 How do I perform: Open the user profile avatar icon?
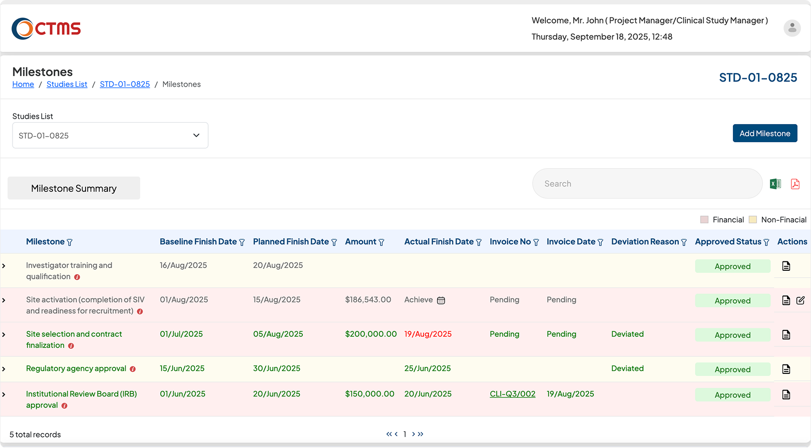792,29
